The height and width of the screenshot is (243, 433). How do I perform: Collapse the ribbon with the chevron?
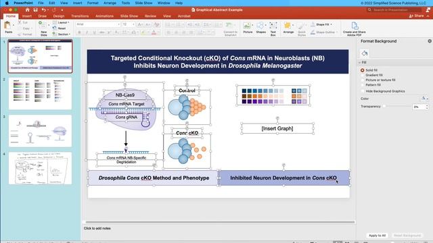428,16
